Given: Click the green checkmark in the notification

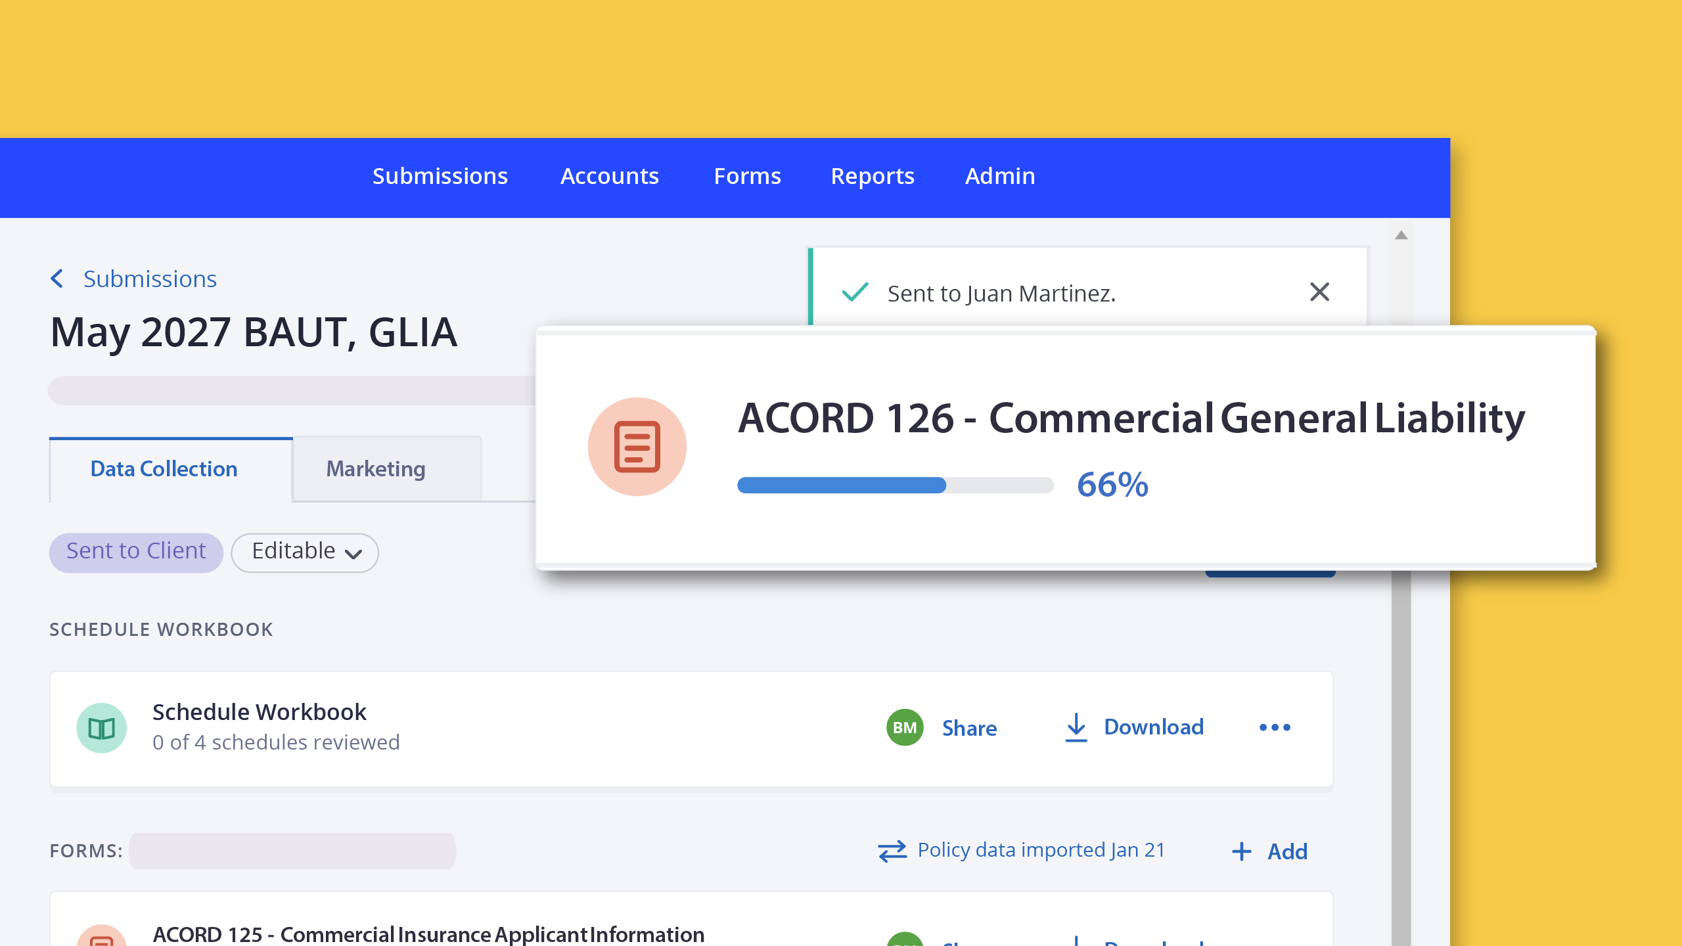Looking at the screenshot, I should tap(855, 292).
